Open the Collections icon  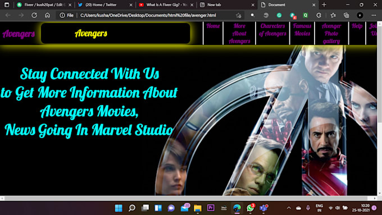346,15
